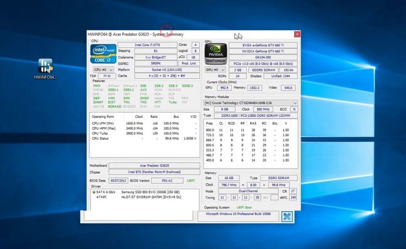Click the cache value 4 x (32 + 32 + 256) + 8M
406x249 pixels.
167,76
